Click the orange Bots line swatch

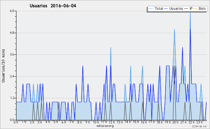195,9
